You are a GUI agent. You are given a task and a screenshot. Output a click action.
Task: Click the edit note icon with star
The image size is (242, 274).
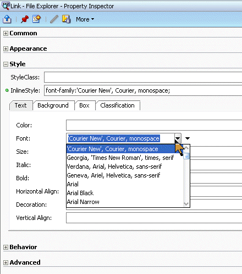tap(36, 19)
